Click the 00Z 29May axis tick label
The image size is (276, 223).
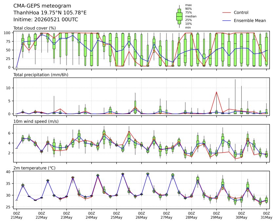[x=216, y=215]
